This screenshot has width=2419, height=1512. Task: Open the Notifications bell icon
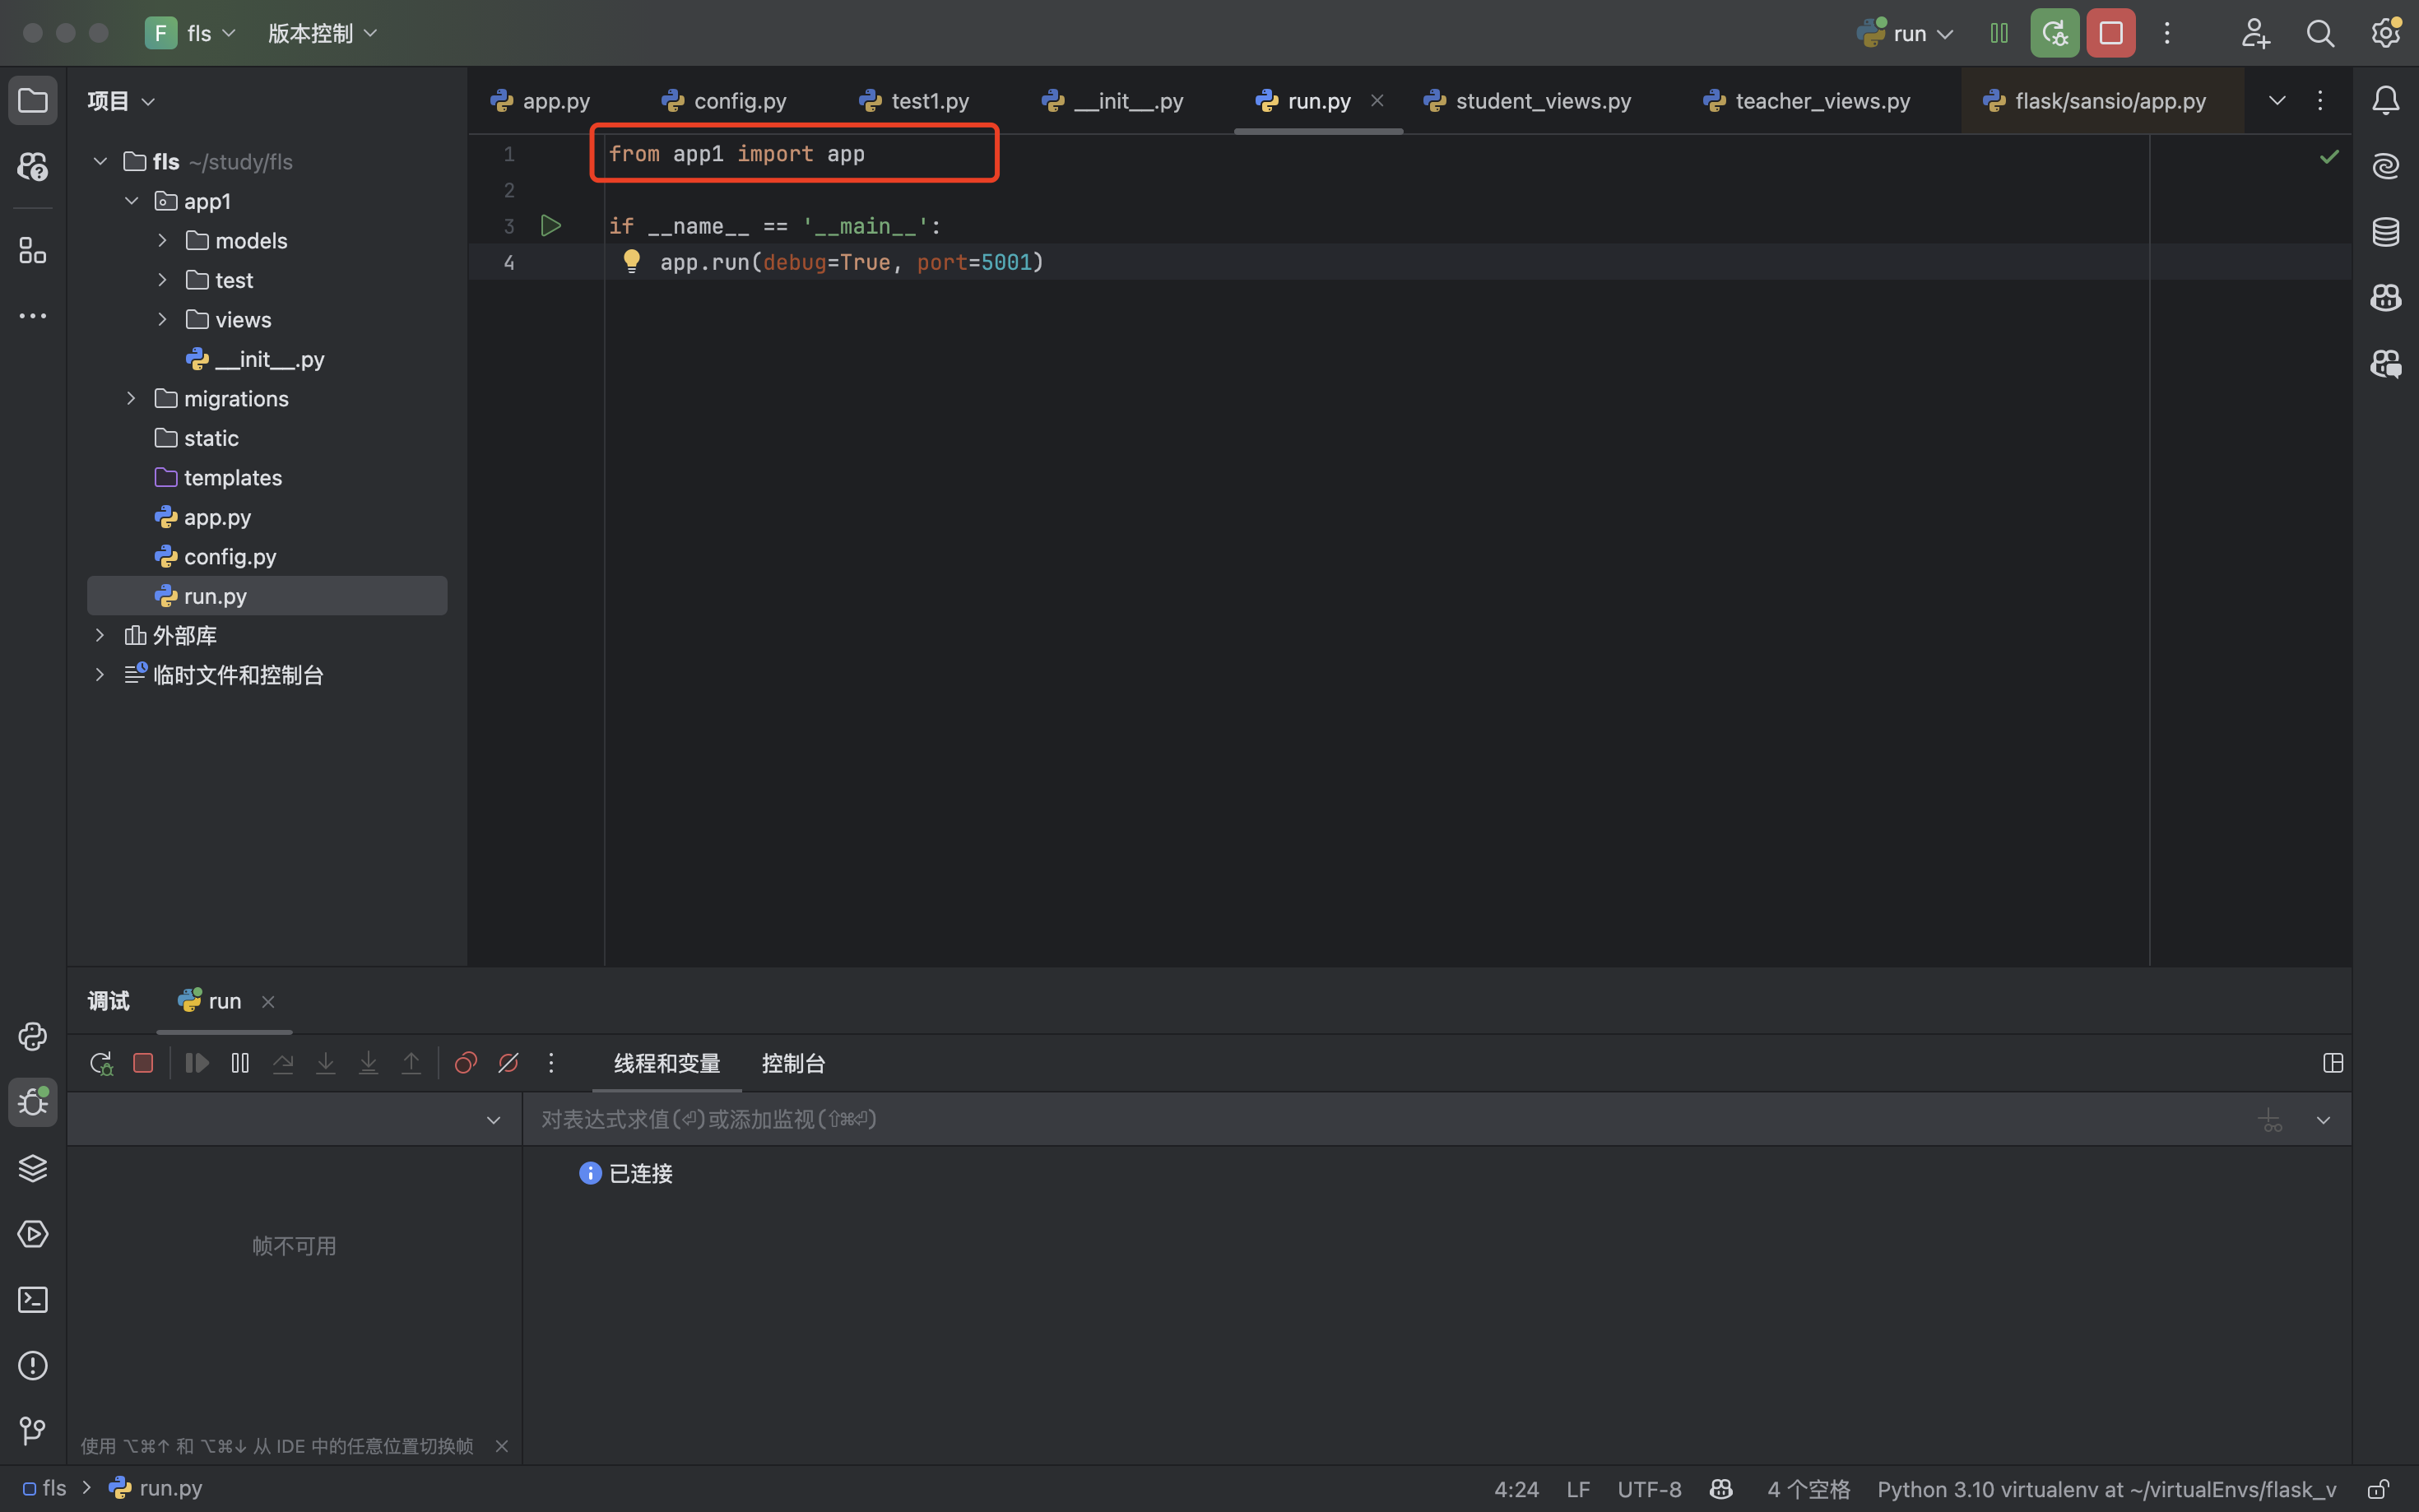[x=2385, y=100]
